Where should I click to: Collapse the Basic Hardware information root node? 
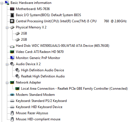[x=2, y=3]
